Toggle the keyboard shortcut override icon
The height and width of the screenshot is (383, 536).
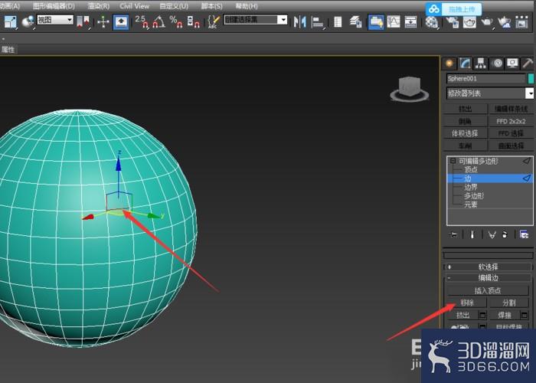point(121,22)
